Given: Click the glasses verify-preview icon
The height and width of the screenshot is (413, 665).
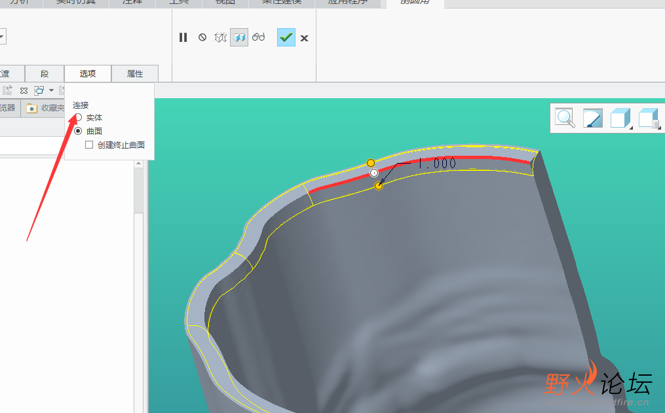Looking at the screenshot, I should point(258,37).
